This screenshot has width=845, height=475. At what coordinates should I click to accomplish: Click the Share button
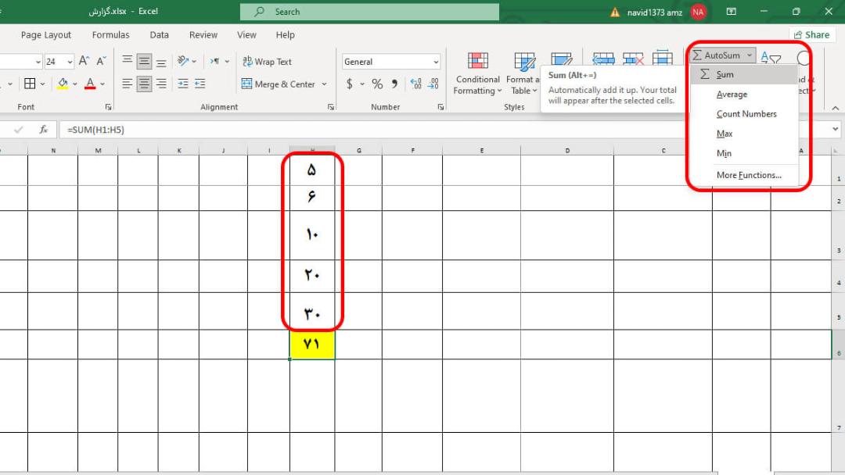tap(811, 35)
